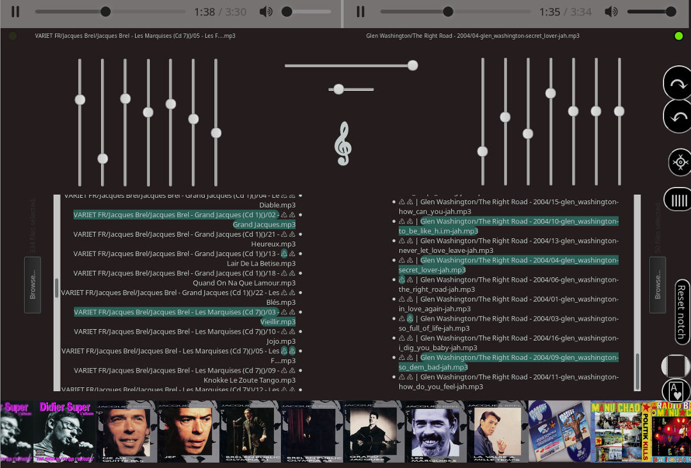Click first marker icon on Grand Jacques.mp3 row
This screenshot has width=691, height=468.
point(284,215)
